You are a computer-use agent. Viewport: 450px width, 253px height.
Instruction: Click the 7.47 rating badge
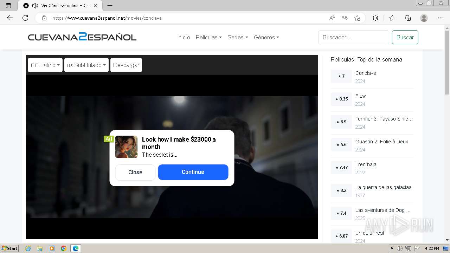click(341, 168)
